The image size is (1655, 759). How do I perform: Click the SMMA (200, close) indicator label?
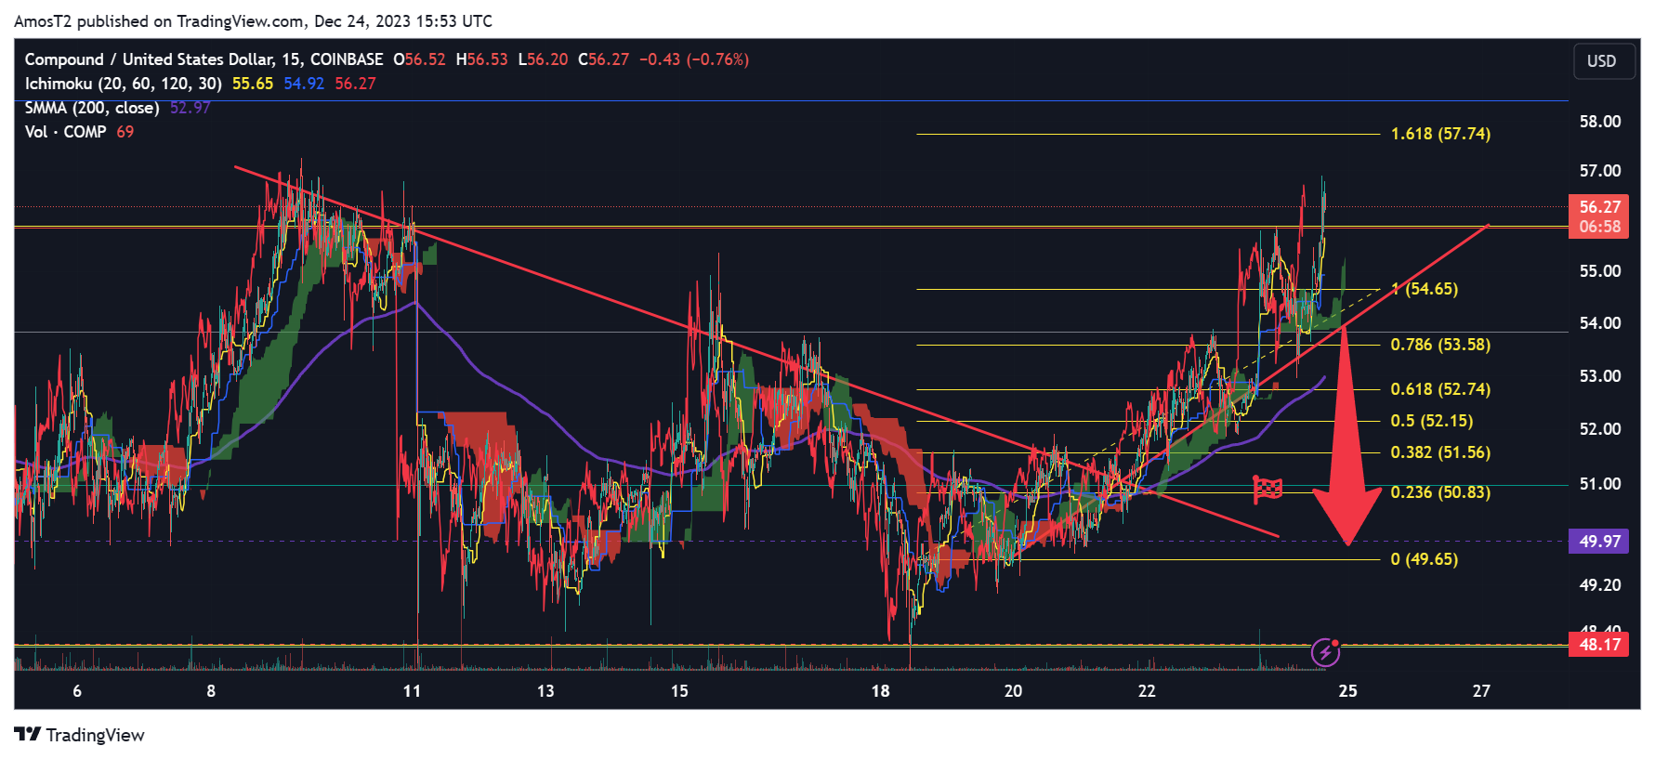(x=92, y=108)
